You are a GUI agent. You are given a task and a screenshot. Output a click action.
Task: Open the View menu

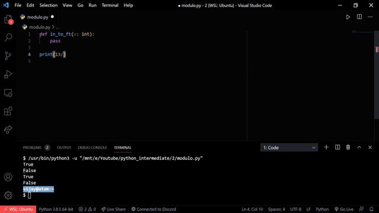click(68, 5)
